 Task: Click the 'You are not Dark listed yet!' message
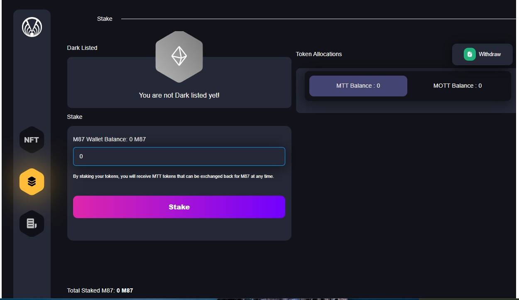pos(179,96)
